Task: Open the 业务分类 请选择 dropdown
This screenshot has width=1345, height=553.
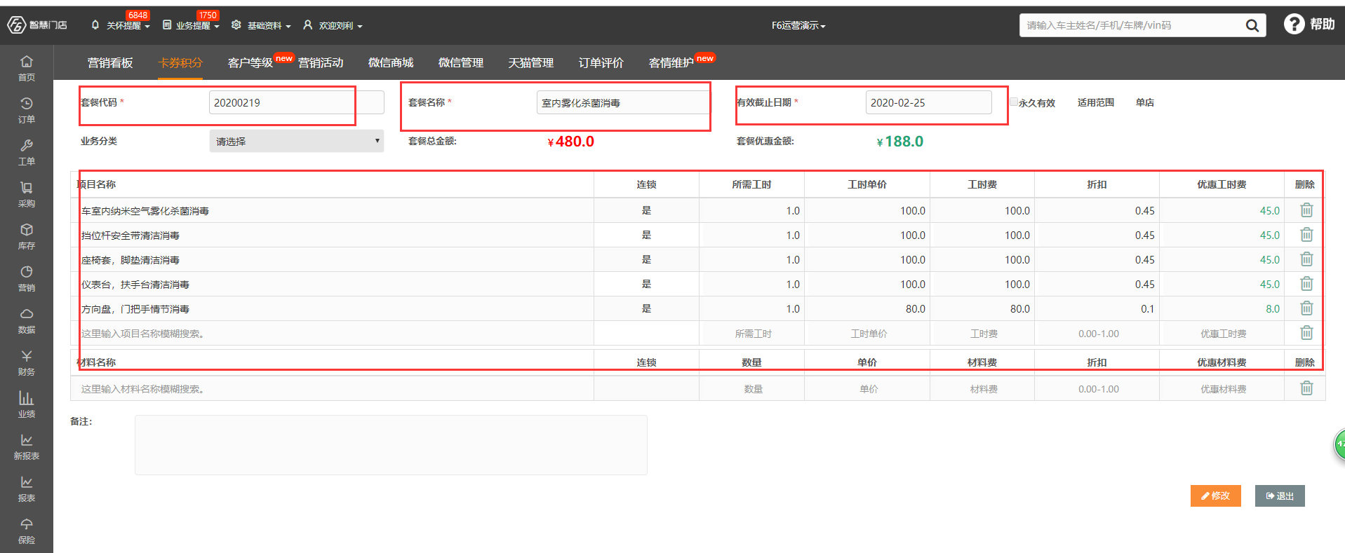Action: click(x=296, y=141)
